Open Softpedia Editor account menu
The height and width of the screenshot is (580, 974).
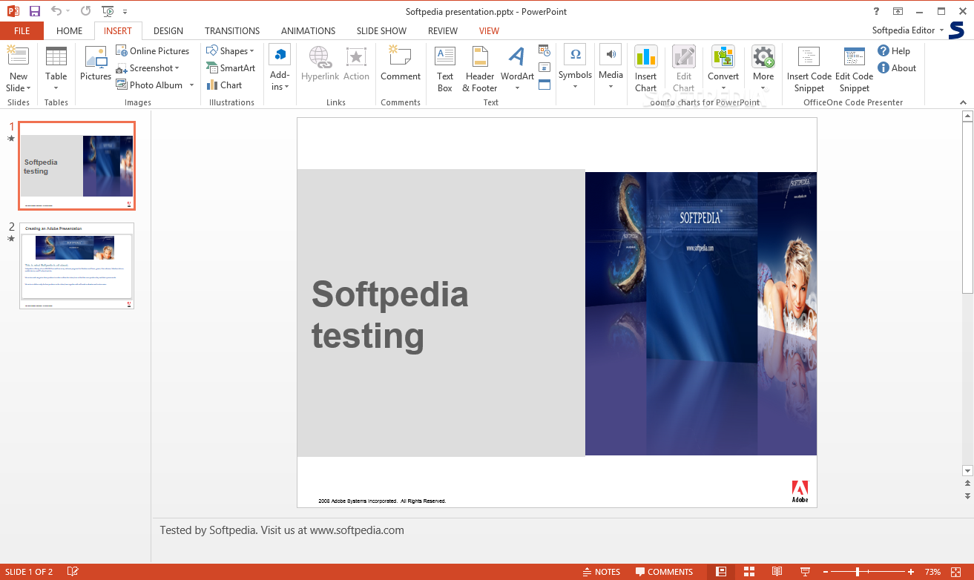(908, 30)
